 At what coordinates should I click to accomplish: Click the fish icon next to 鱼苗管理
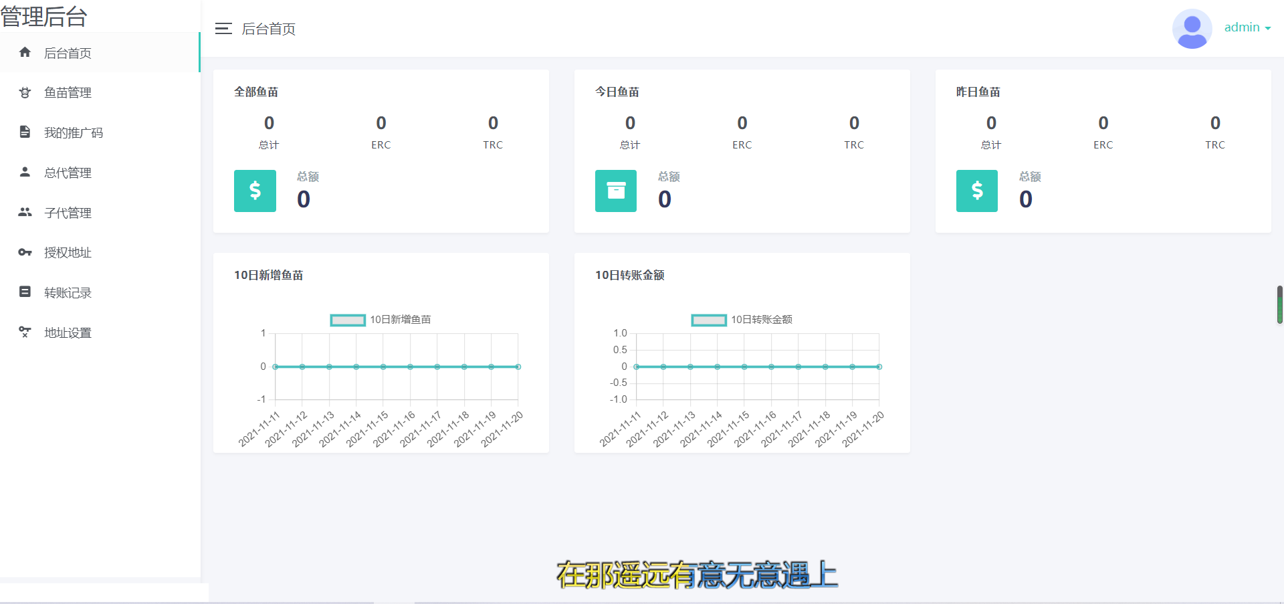click(x=25, y=92)
